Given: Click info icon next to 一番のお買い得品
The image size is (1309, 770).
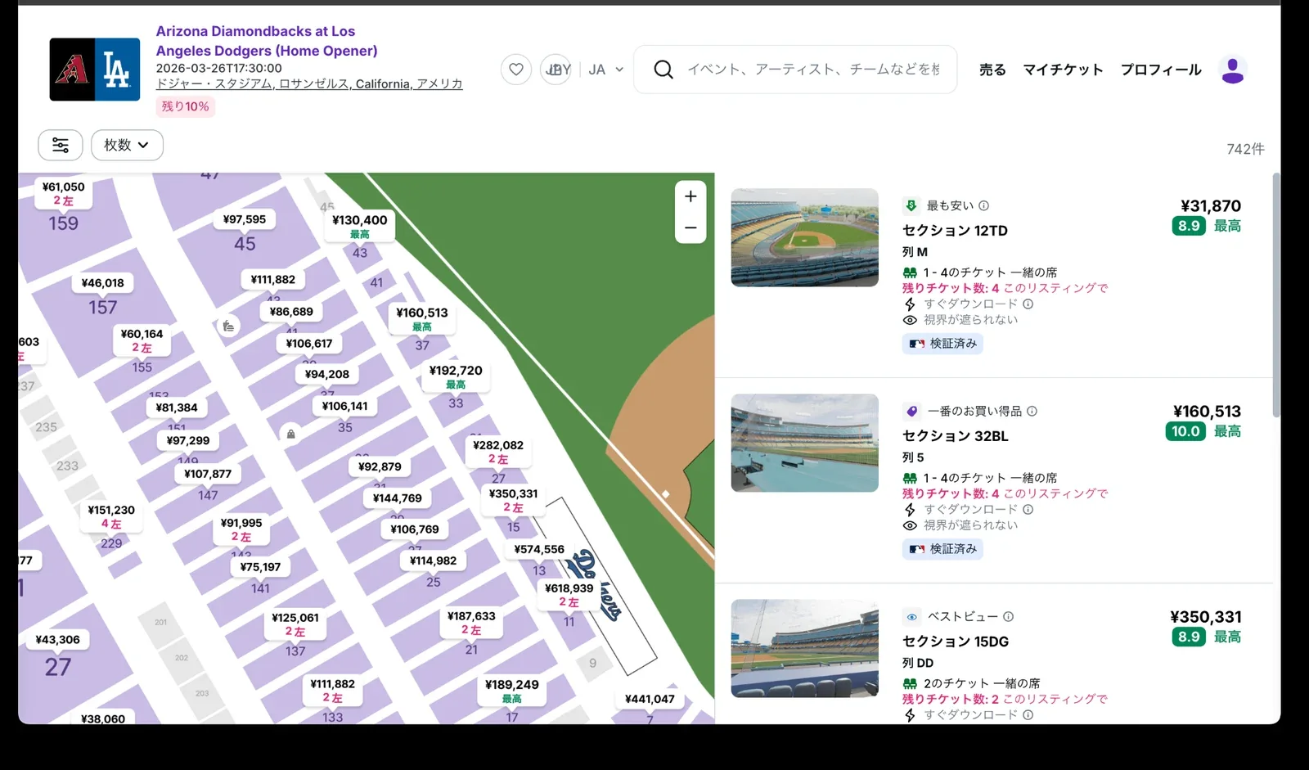Looking at the screenshot, I should (1032, 411).
